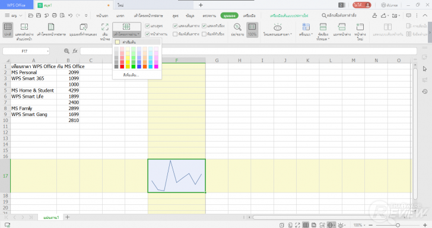Click the formula bar input field
This screenshot has width=432, height=228.
point(248,51)
